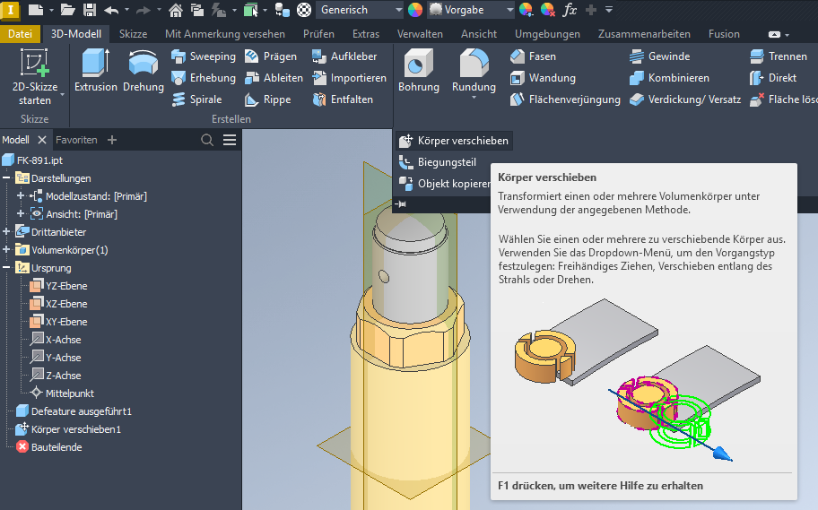Expand the Drittanbieter node

pyautogui.click(x=7, y=232)
